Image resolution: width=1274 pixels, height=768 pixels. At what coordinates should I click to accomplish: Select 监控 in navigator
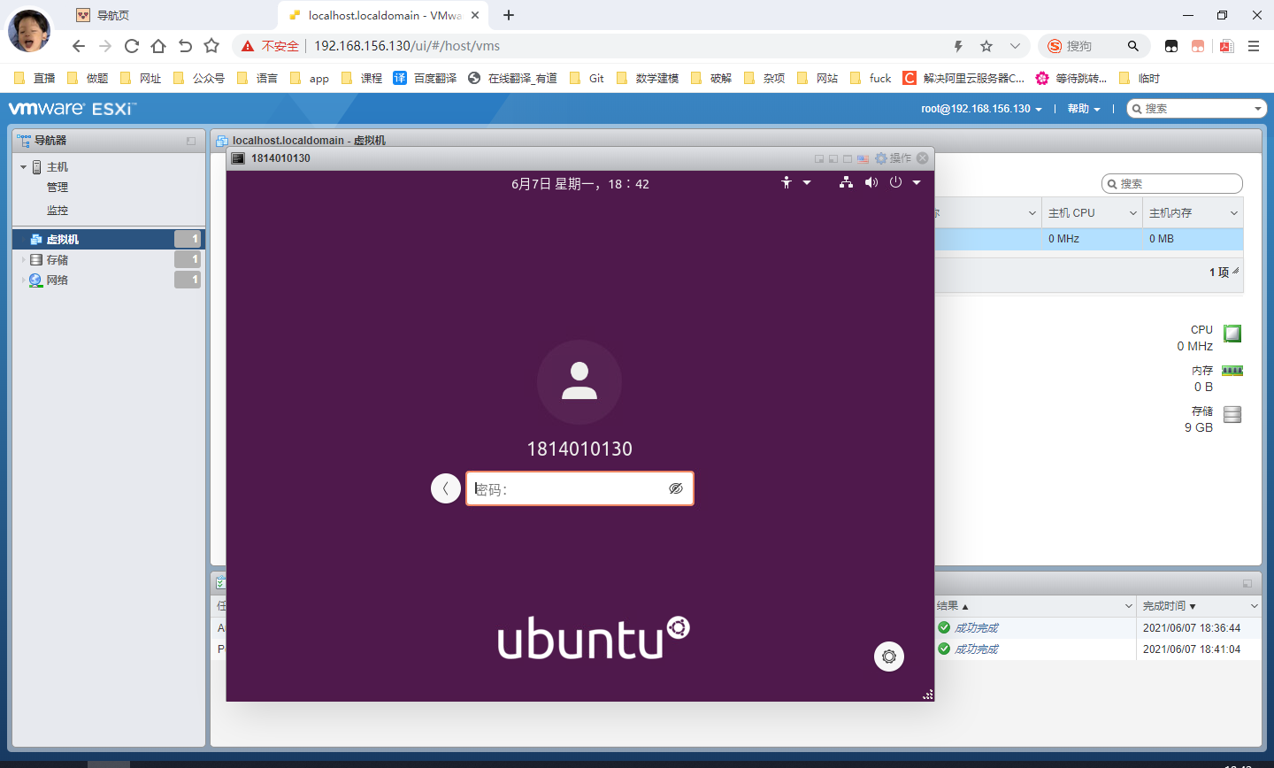tap(58, 211)
